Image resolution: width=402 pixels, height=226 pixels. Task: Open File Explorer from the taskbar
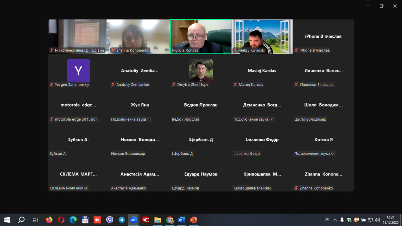pyautogui.click(x=158, y=220)
